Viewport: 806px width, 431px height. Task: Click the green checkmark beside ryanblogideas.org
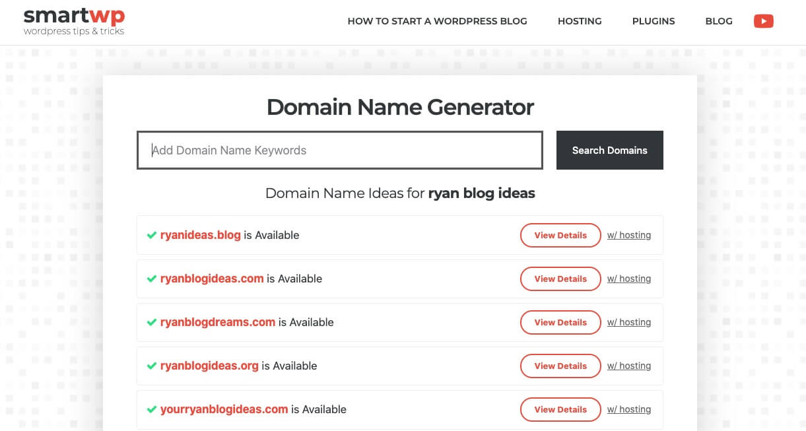(151, 366)
